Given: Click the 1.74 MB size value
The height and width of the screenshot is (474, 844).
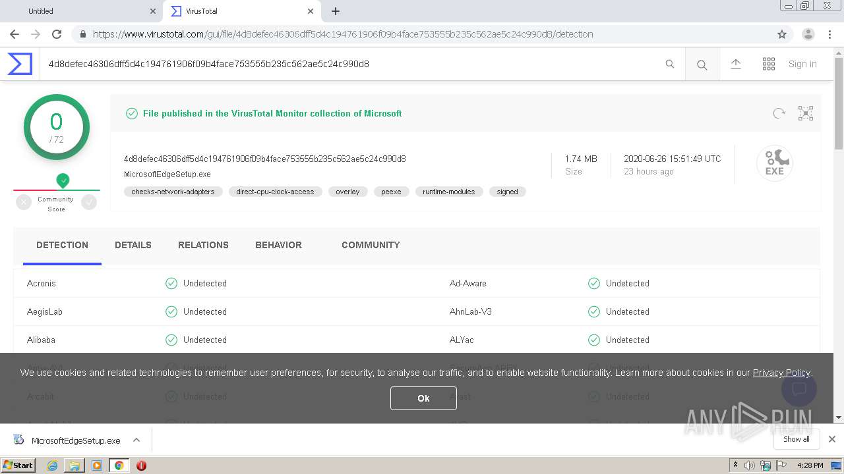Looking at the screenshot, I should (x=581, y=159).
